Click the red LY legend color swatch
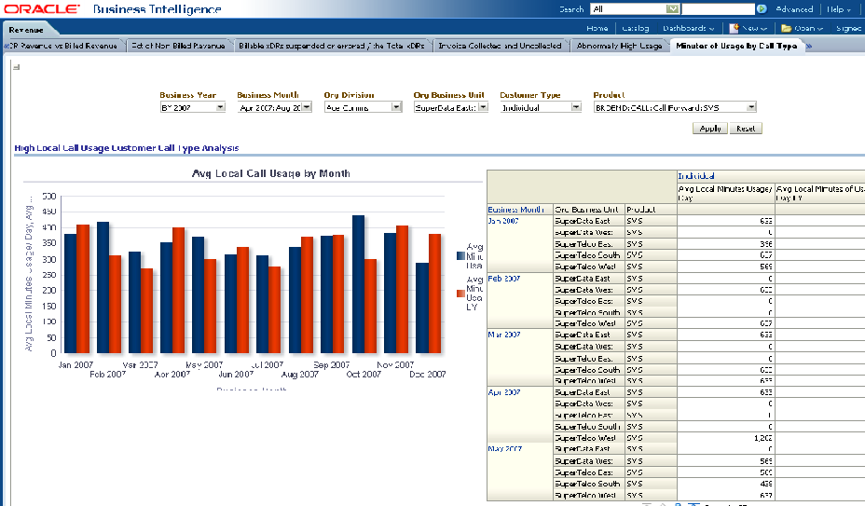This screenshot has width=865, height=506. tap(460, 294)
